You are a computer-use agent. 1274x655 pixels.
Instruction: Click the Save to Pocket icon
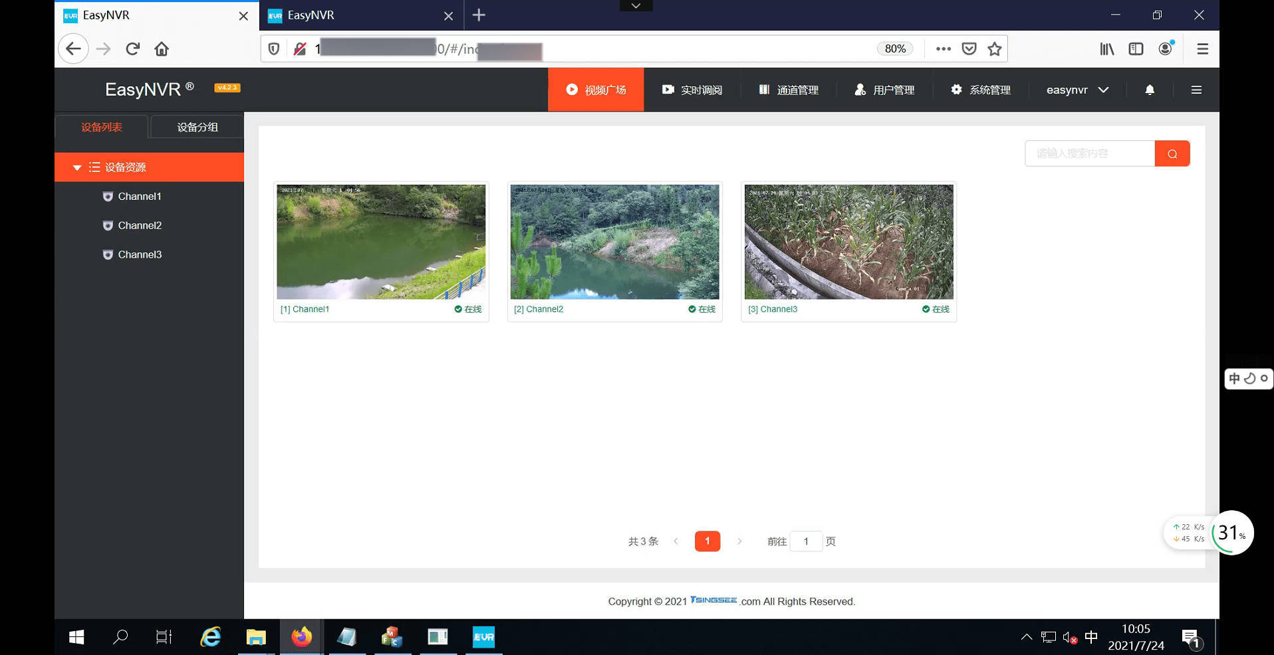coord(969,48)
